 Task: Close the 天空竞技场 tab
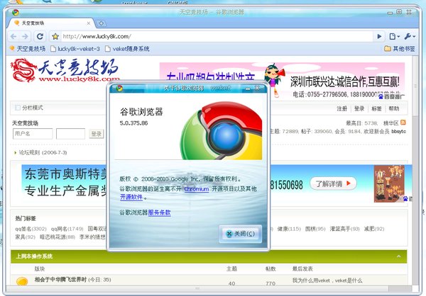point(89,23)
